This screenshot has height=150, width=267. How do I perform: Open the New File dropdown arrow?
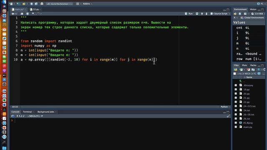(x=14, y=4)
